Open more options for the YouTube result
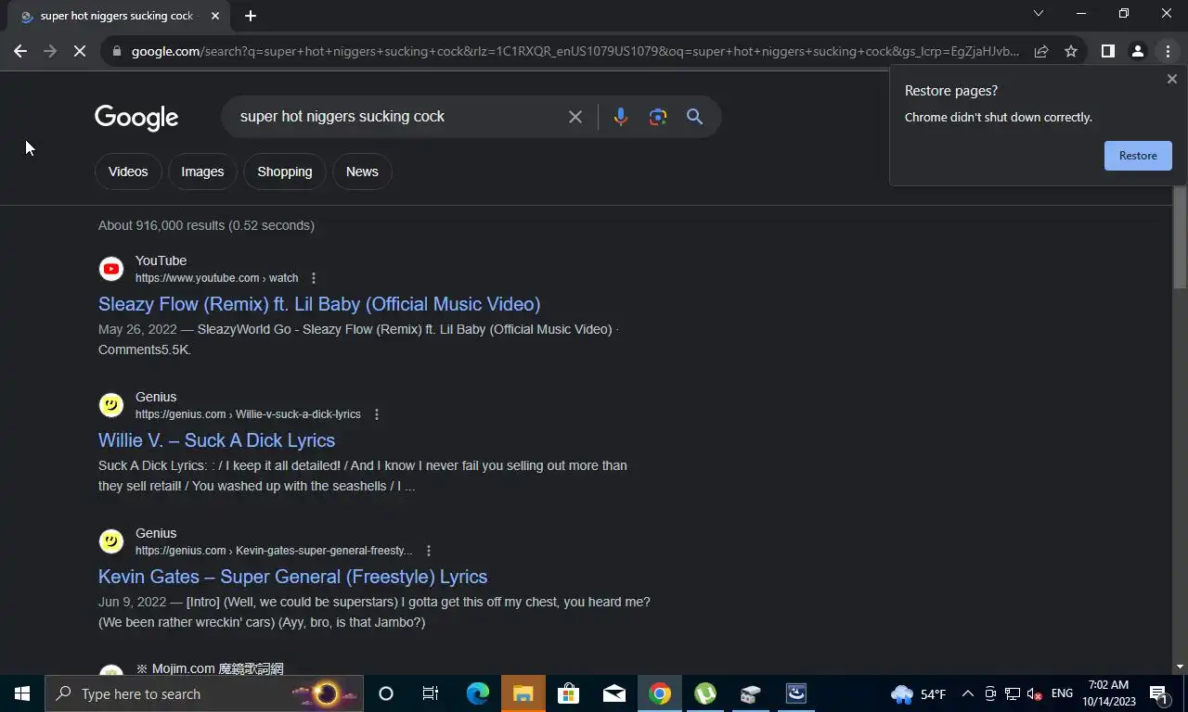 [x=314, y=278]
